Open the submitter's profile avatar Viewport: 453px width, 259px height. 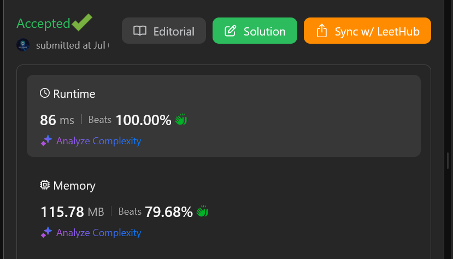[23, 45]
